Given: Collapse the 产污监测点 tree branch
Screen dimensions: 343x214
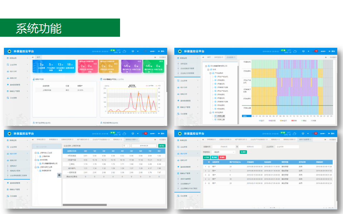Looking at the screenshot, I should click(210, 73).
